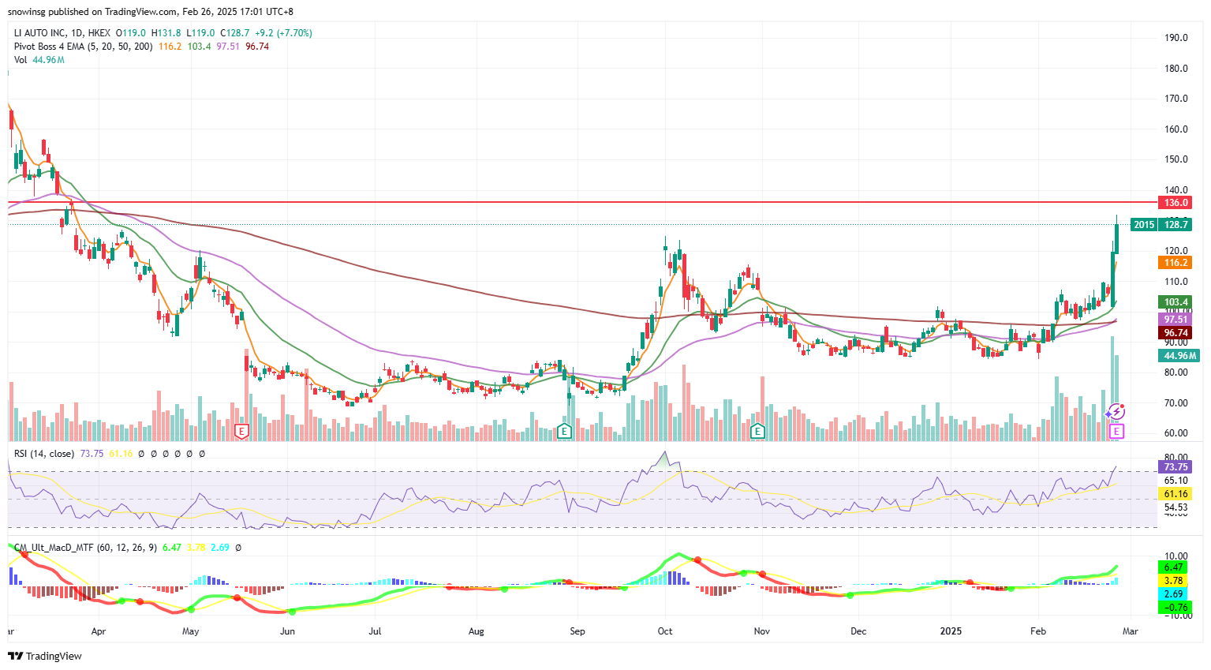Click the purple 73.75 RSI axis label
The width and height of the screenshot is (1211, 670).
coord(1175,467)
